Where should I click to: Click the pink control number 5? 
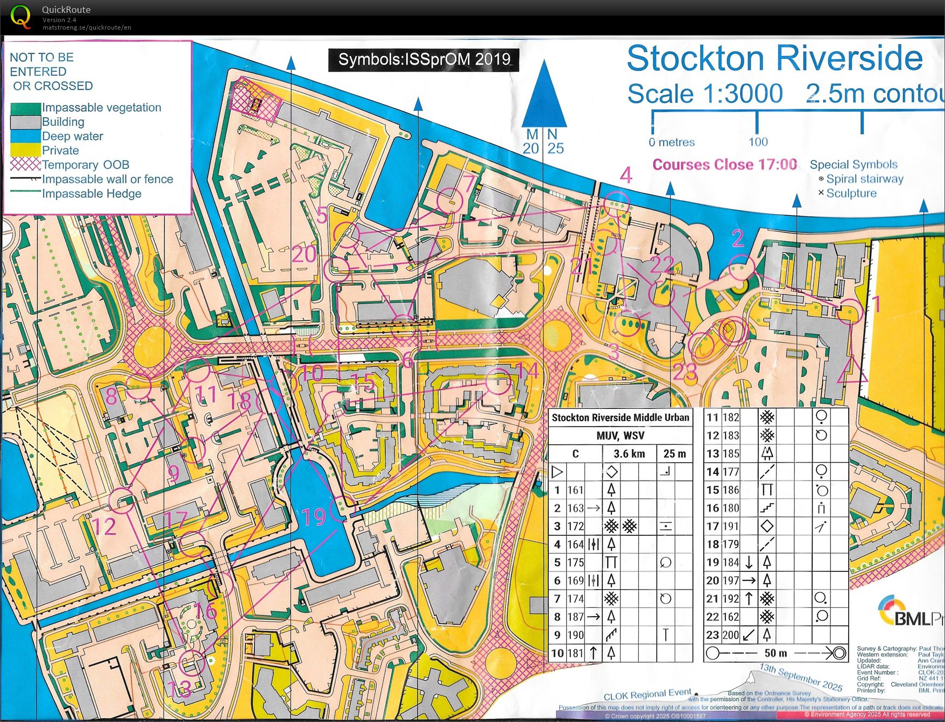pyautogui.click(x=322, y=216)
